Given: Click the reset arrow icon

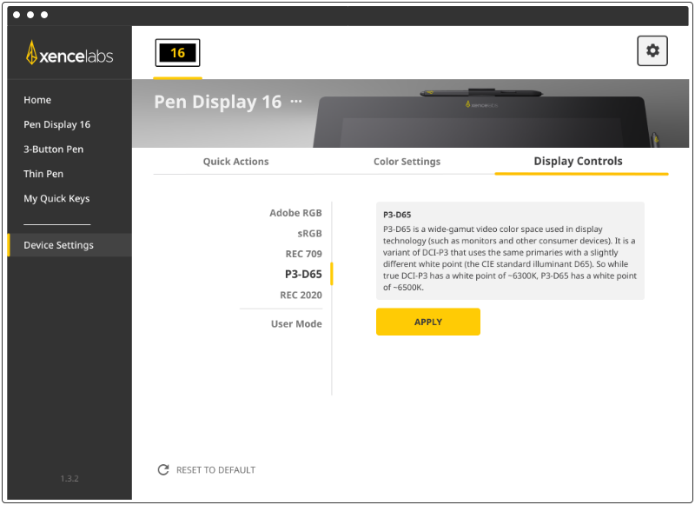Looking at the screenshot, I should coord(162,469).
